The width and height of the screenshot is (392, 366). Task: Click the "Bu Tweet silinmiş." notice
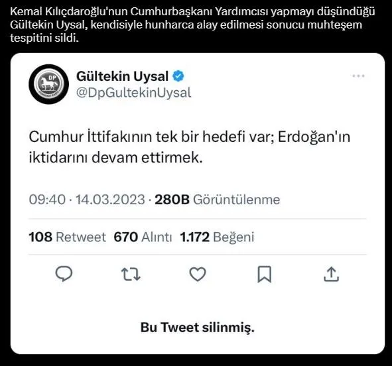click(x=198, y=328)
